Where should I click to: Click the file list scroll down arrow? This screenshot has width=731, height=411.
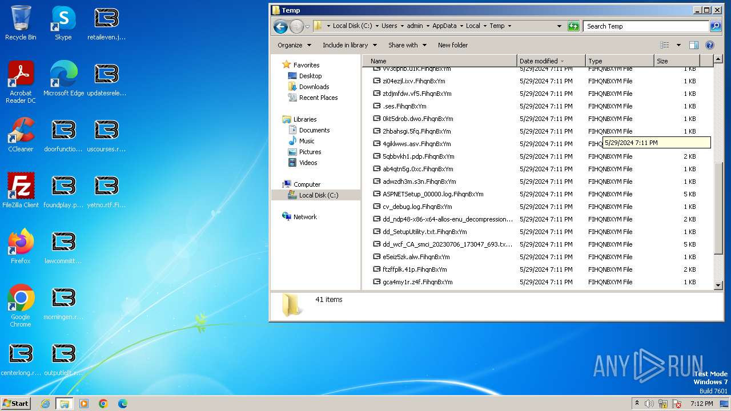point(719,285)
